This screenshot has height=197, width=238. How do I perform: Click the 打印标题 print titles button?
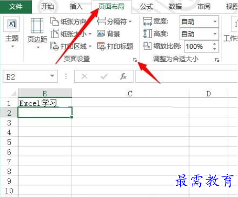tap(115, 46)
